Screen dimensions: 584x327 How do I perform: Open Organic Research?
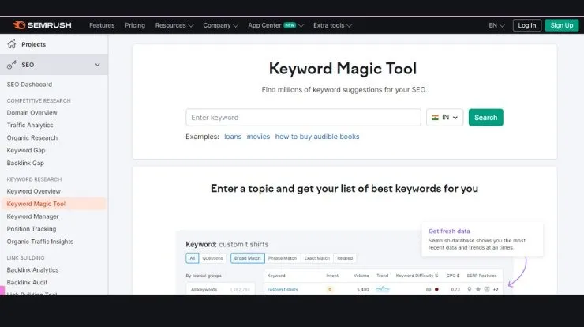32,138
